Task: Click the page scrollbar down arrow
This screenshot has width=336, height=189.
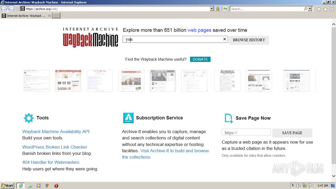Action: point(334,176)
